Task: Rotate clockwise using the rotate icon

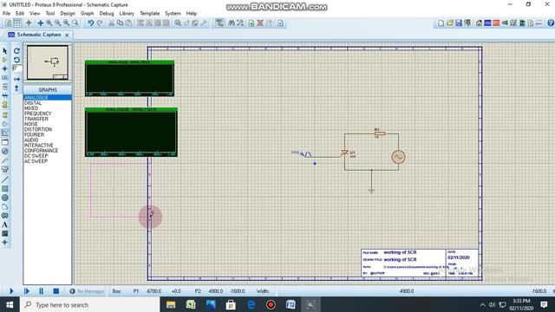Action: click(x=16, y=51)
